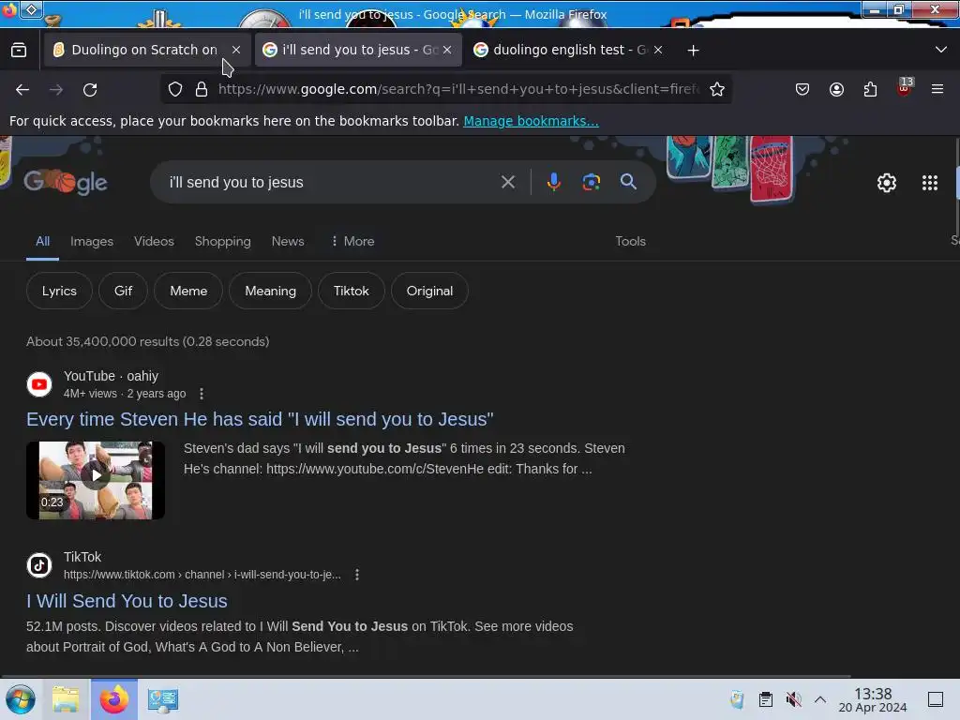Open Firefox View from the tab bar
Viewport: 960px width, 720px height.
[x=19, y=51]
